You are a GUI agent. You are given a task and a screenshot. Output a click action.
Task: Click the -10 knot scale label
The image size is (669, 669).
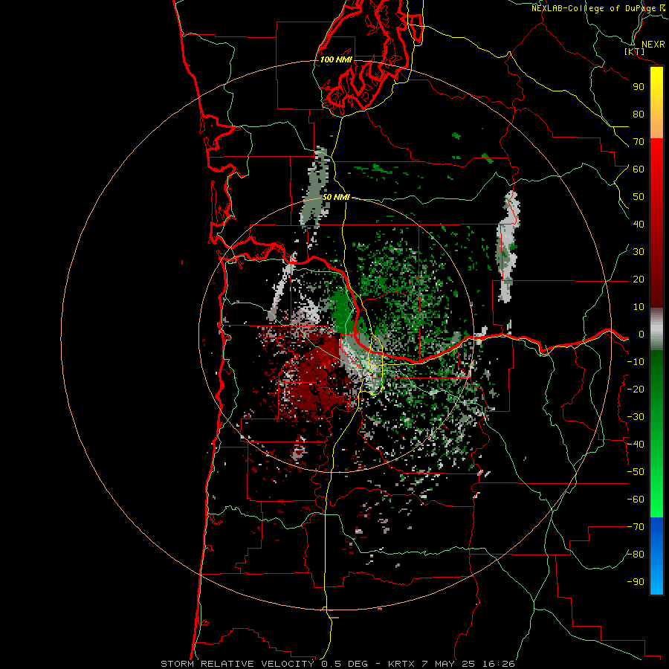[x=636, y=362]
